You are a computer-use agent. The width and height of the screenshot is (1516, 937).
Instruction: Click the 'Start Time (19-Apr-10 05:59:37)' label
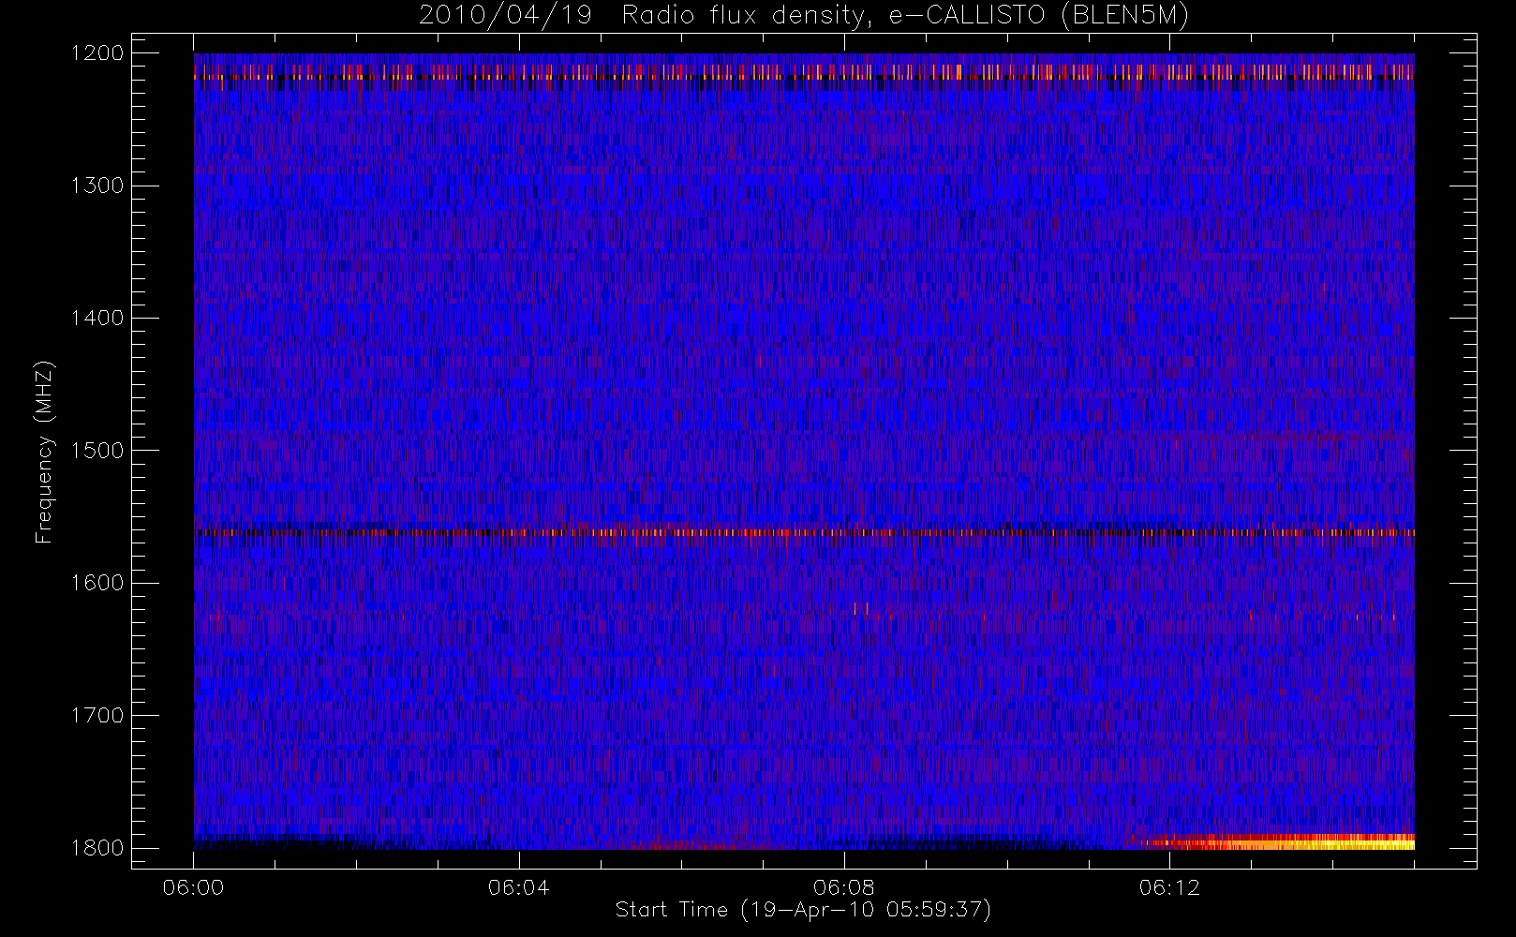coord(803,910)
